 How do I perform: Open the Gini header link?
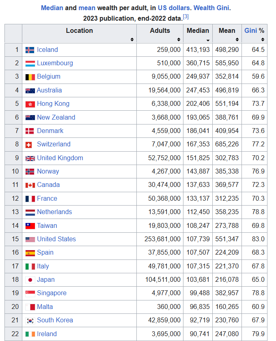click(250, 30)
